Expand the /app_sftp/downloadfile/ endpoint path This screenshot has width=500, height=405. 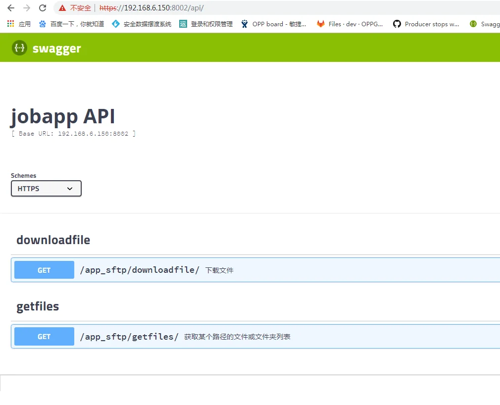(140, 270)
